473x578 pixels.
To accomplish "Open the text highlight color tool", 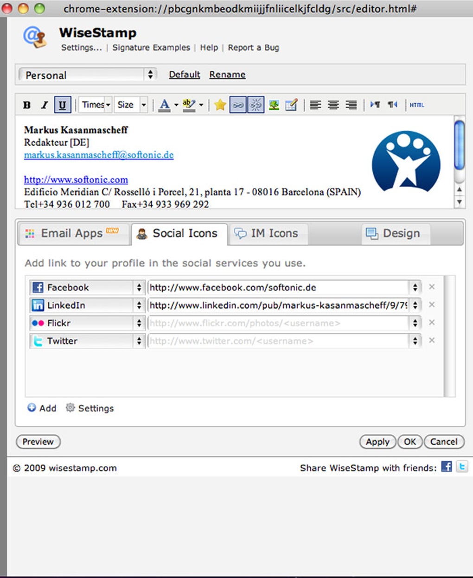I will (x=190, y=105).
